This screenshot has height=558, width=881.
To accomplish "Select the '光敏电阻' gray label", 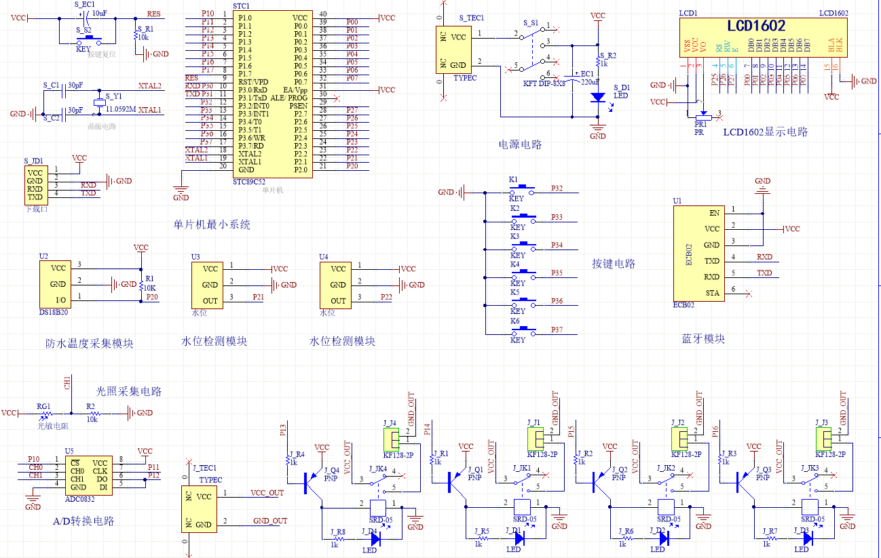I will coord(52,426).
